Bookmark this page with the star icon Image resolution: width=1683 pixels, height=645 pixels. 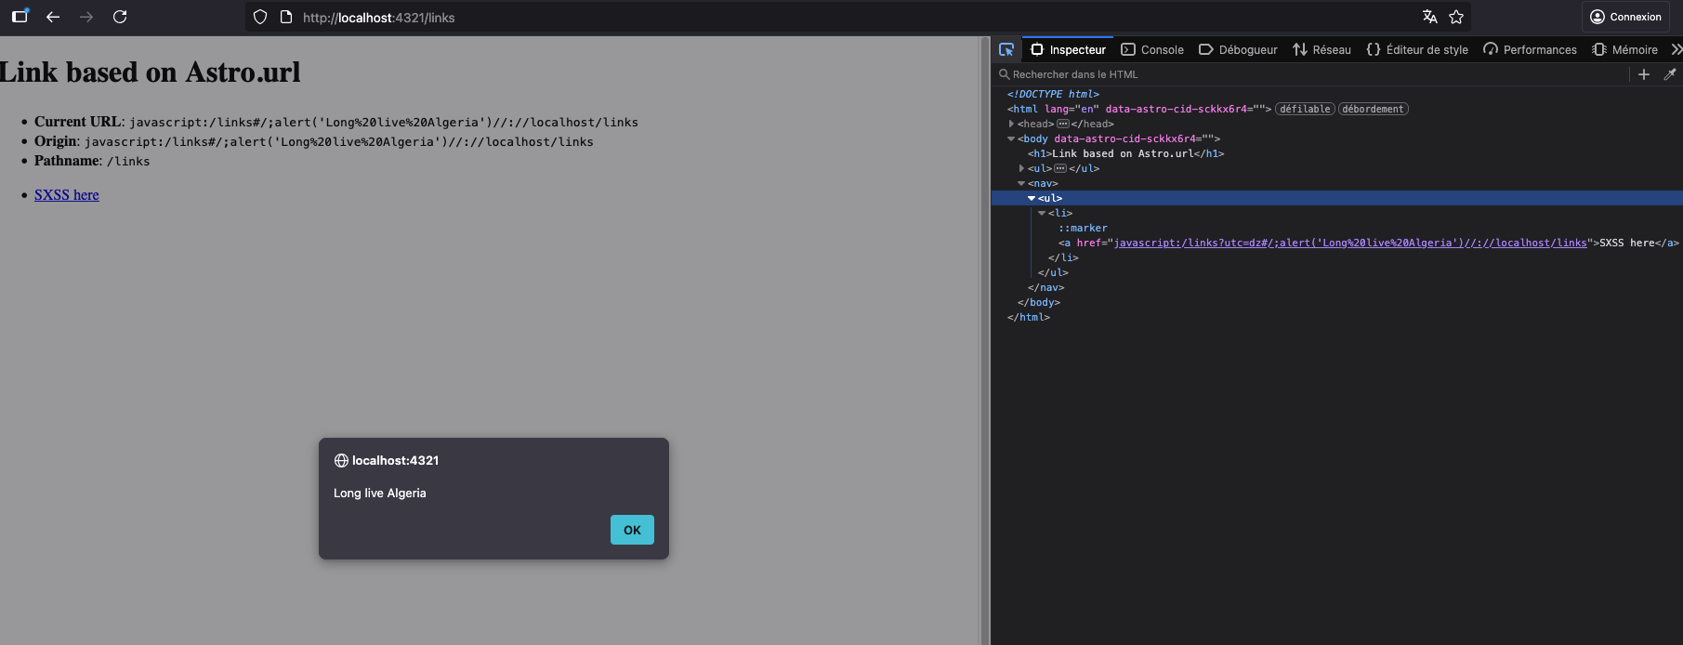pos(1456,17)
